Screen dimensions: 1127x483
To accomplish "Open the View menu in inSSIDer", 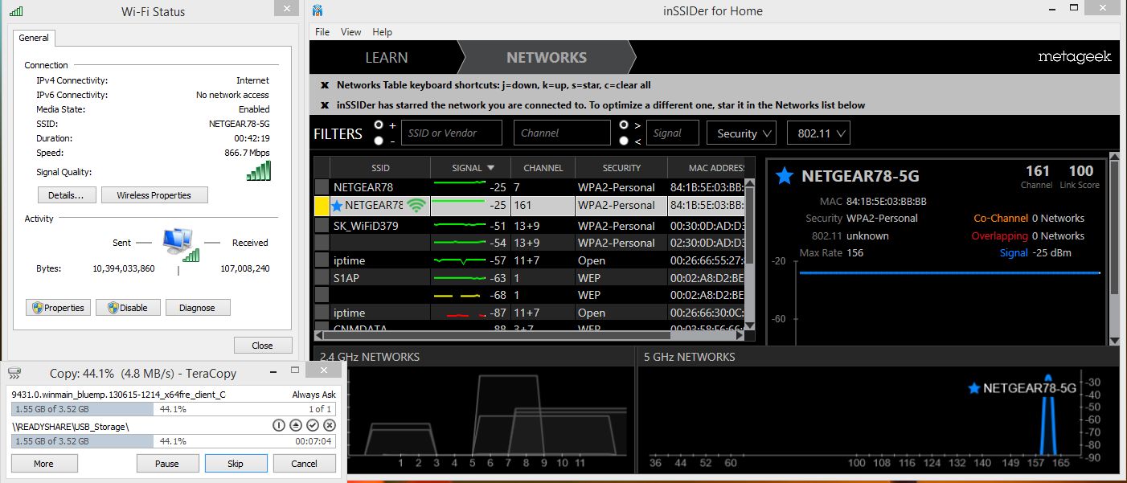I will pyautogui.click(x=350, y=32).
